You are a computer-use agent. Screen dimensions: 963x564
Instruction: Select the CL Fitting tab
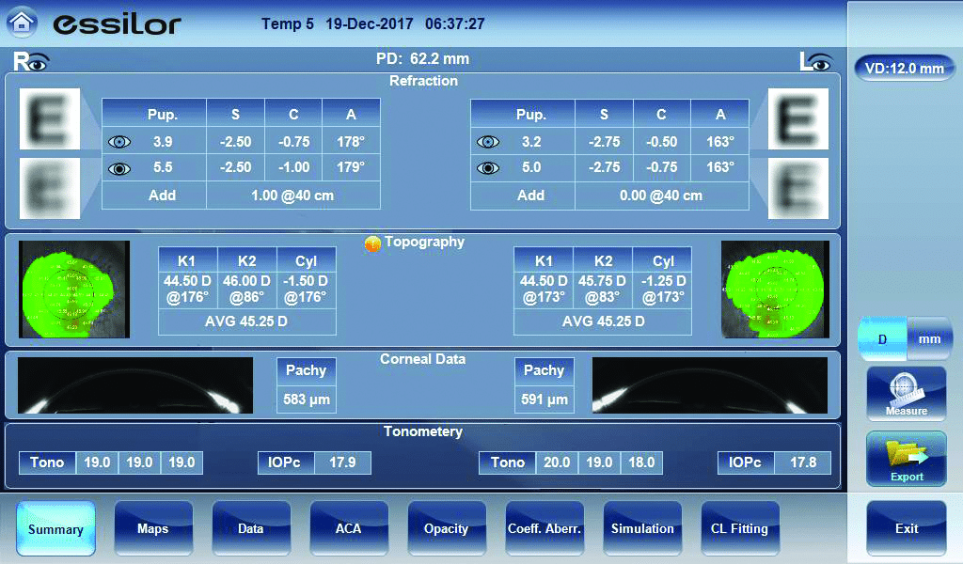point(739,528)
